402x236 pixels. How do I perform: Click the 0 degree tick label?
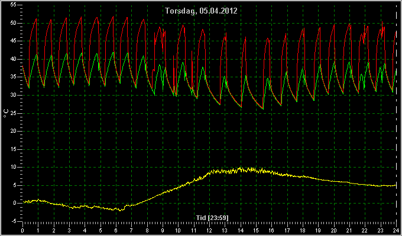tap(15, 203)
